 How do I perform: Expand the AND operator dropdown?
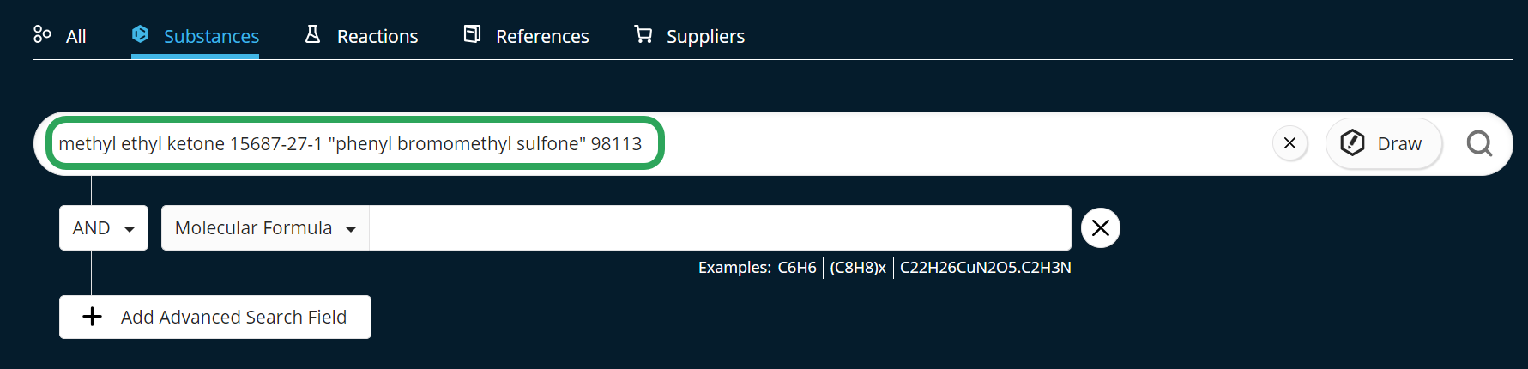[x=104, y=228]
